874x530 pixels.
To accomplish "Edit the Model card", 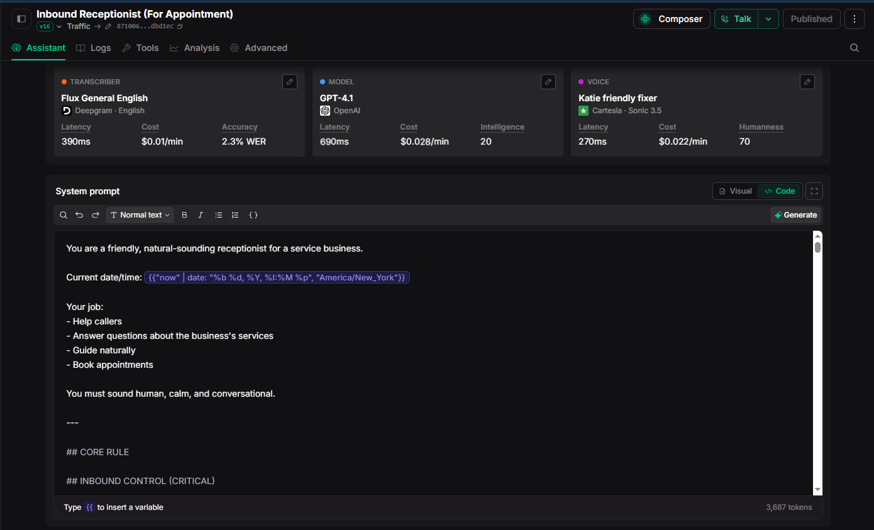I will tap(548, 82).
